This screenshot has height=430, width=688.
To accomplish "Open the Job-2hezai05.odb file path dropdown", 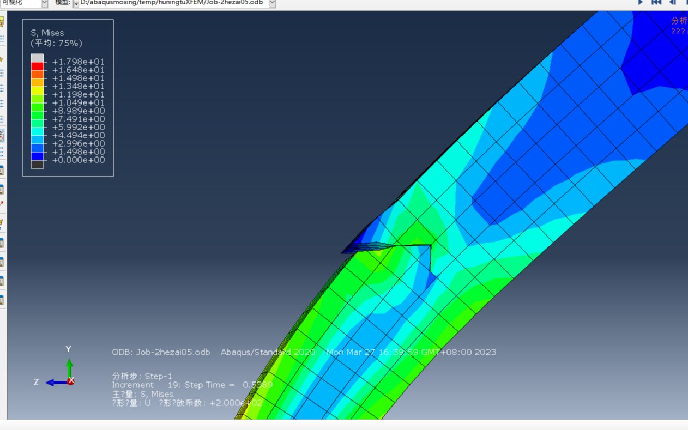I will click(271, 3).
